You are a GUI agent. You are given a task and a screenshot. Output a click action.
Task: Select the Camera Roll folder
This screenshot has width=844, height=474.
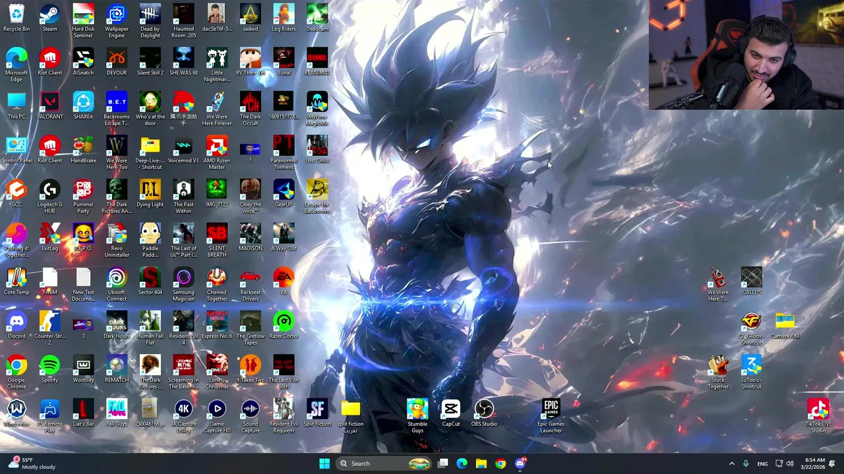tap(785, 325)
